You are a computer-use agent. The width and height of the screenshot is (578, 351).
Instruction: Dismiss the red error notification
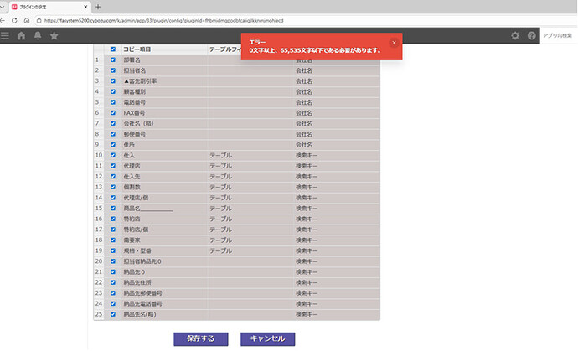tap(394, 42)
